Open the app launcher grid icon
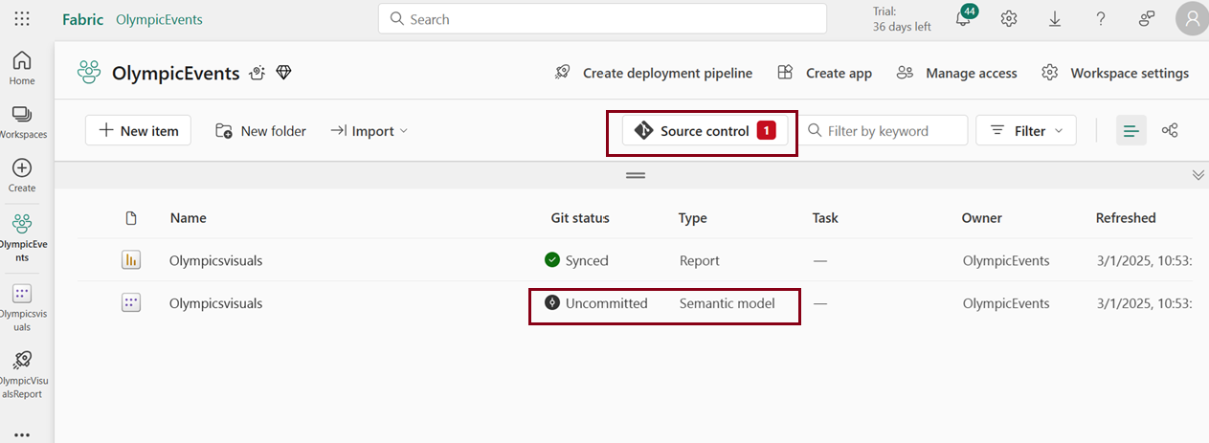Image resolution: width=1209 pixels, height=443 pixels. [22, 19]
